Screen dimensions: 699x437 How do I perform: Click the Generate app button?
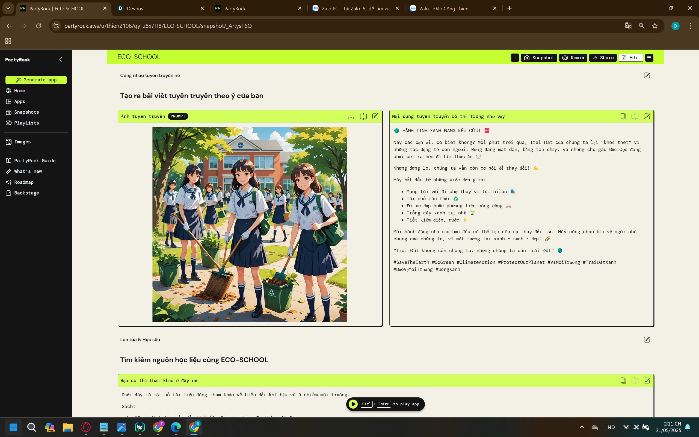pos(36,80)
